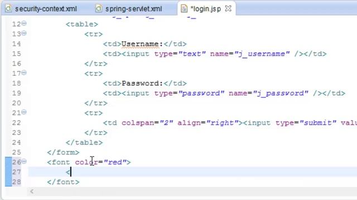The width and height of the screenshot is (357, 200).
Task: Click line number 27 in the gutter
Action: (16, 172)
